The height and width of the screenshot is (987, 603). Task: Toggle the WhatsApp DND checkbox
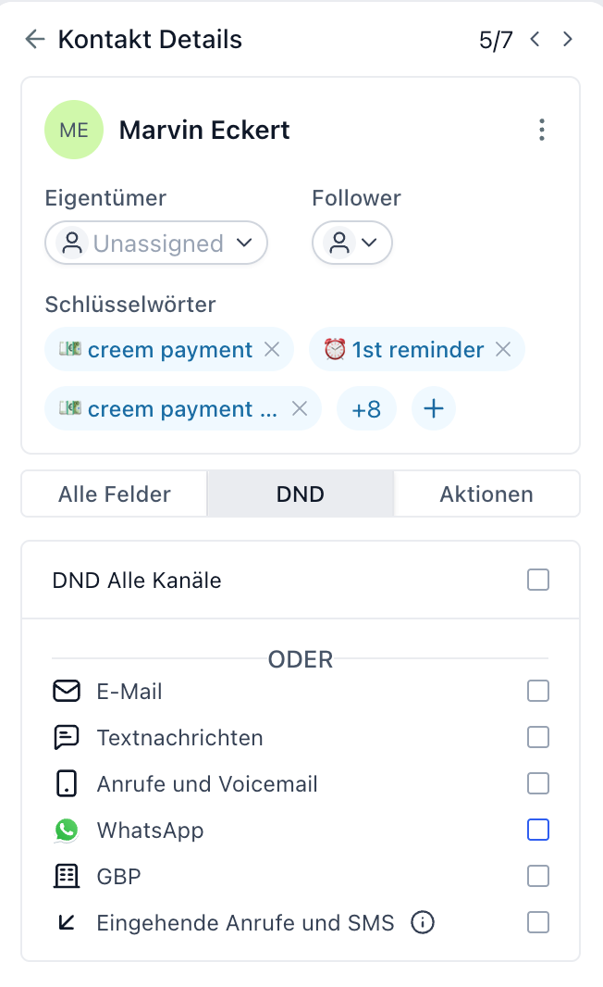(538, 830)
